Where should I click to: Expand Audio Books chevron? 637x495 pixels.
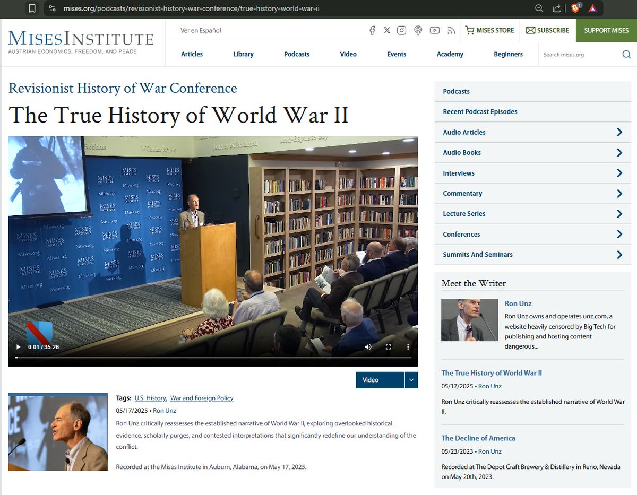619,153
